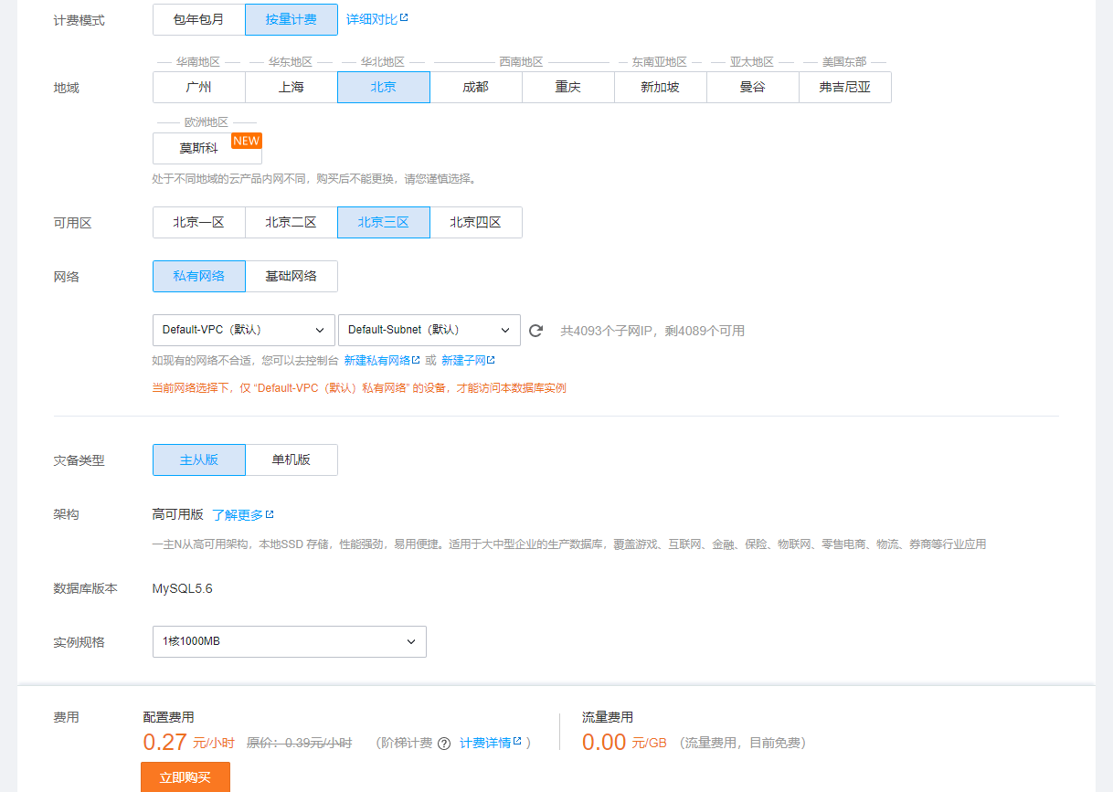Click the 立即购买 purchase button
This screenshot has height=792, width=1113.
coord(185,777)
